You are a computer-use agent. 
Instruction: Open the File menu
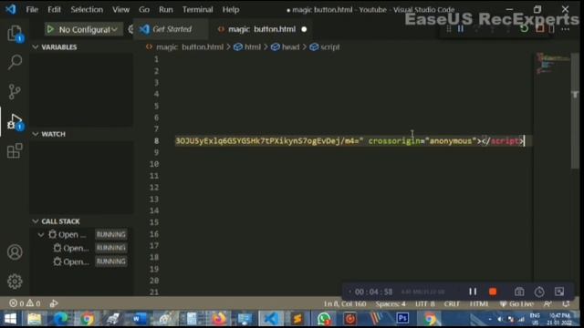pos(32,9)
